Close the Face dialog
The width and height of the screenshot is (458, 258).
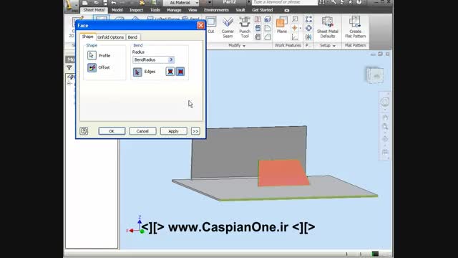(200, 26)
